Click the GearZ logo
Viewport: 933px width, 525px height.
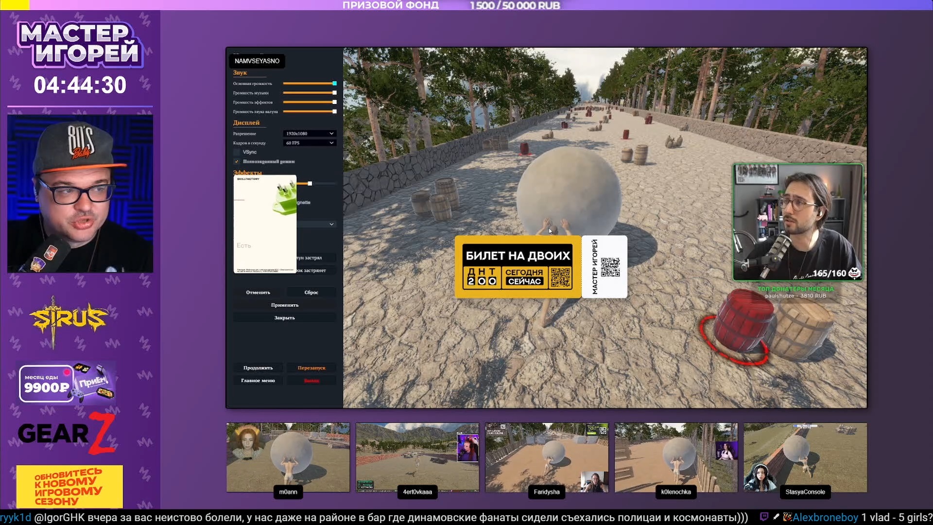[x=67, y=433]
